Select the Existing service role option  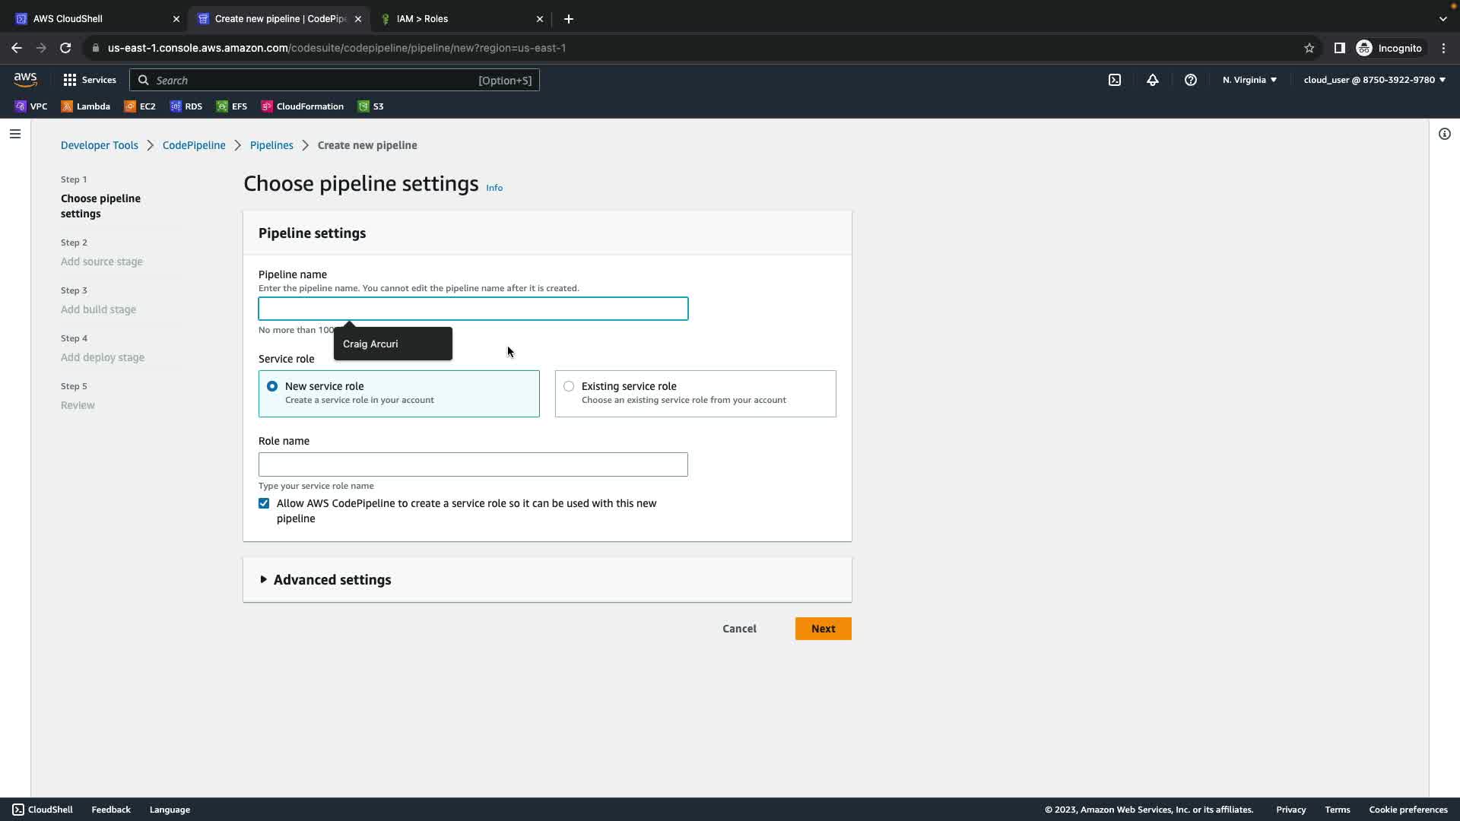[x=569, y=386]
